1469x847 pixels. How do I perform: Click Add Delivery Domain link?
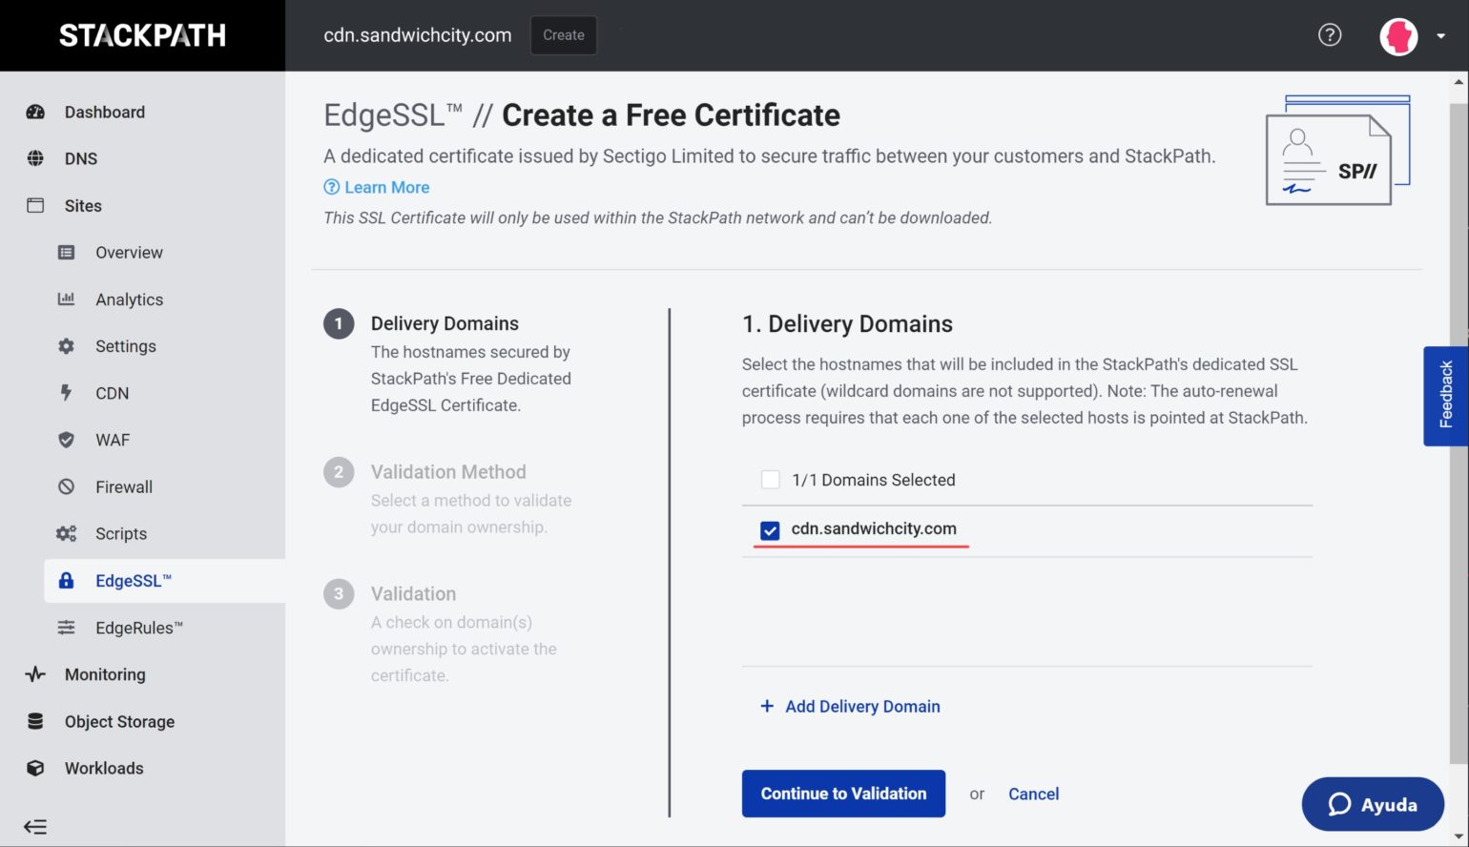coord(850,706)
